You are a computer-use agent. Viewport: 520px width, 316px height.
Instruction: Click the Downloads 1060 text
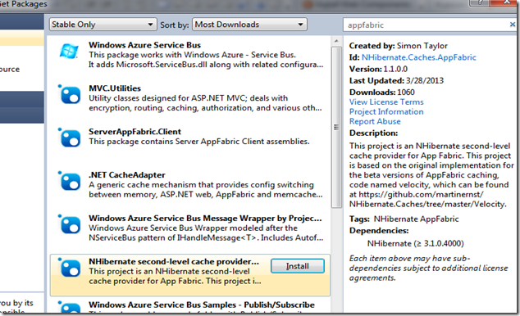pos(381,92)
